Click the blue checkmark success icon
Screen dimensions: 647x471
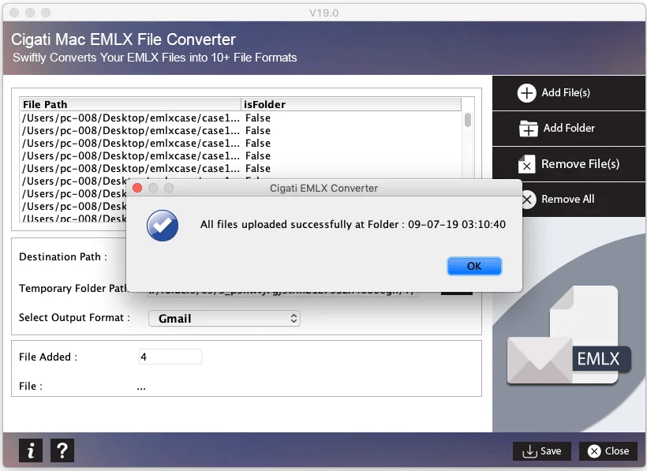(x=163, y=226)
